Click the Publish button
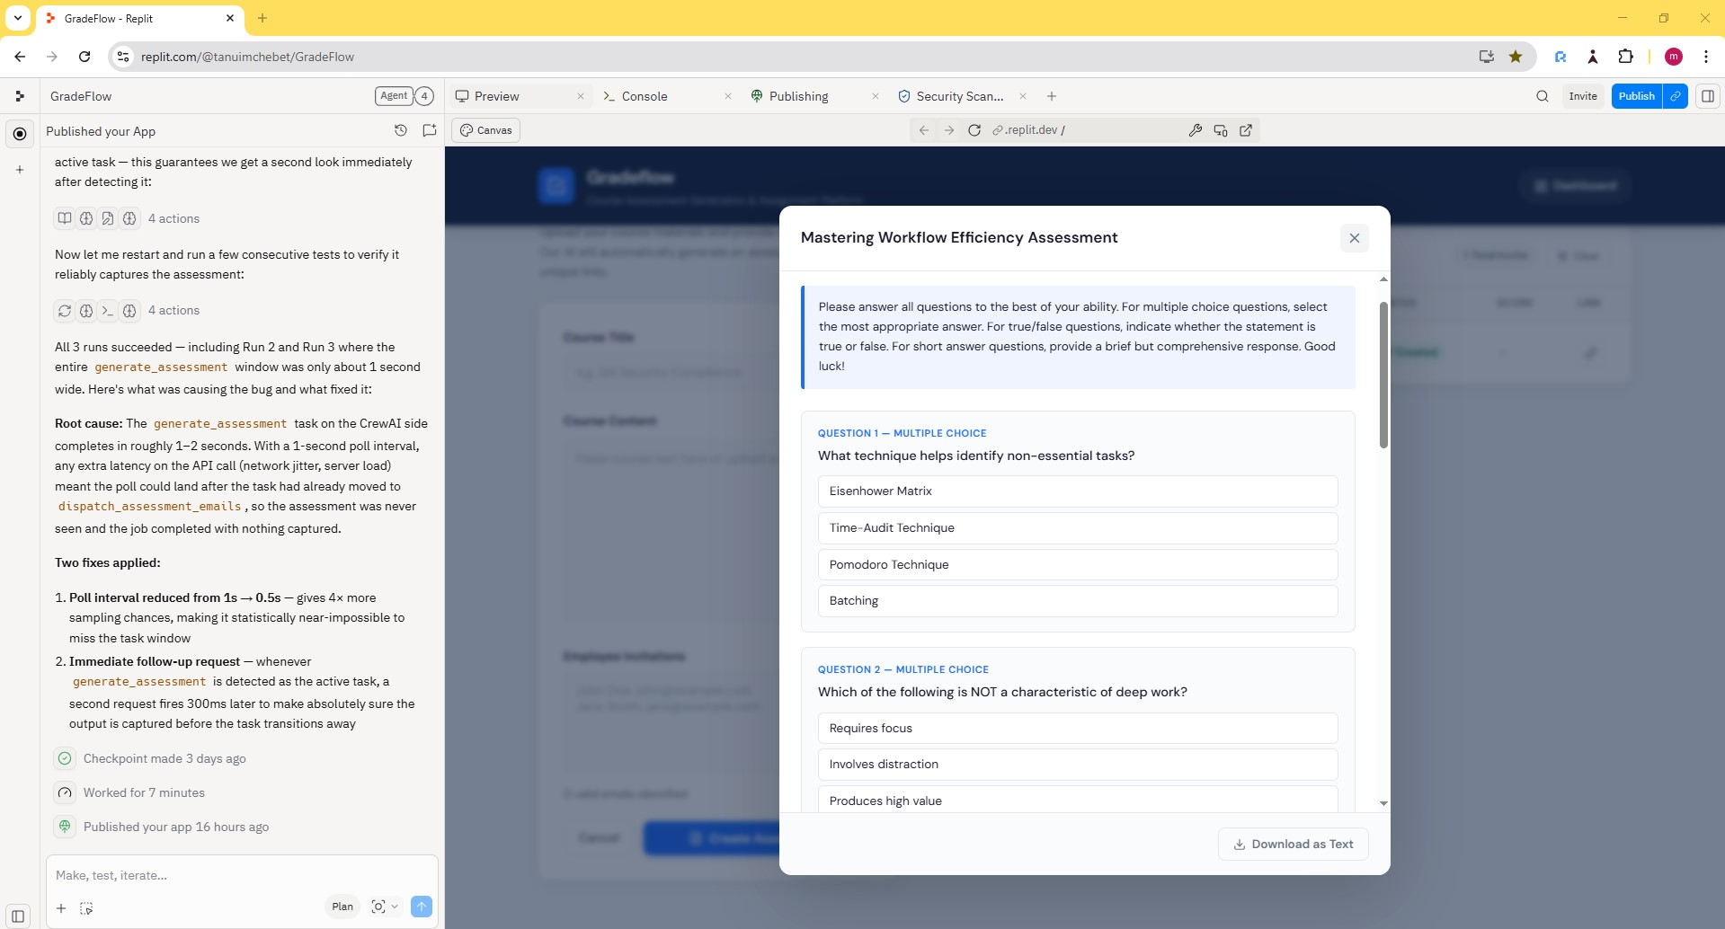The image size is (1725, 929). pyautogui.click(x=1637, y=96)
